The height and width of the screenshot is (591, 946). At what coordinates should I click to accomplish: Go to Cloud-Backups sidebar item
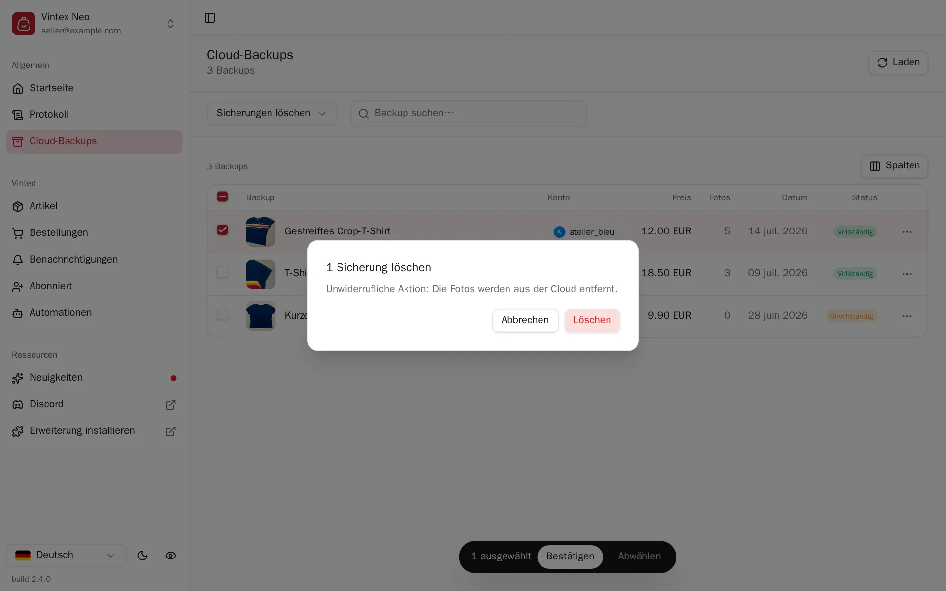click(x=94, y=141)
